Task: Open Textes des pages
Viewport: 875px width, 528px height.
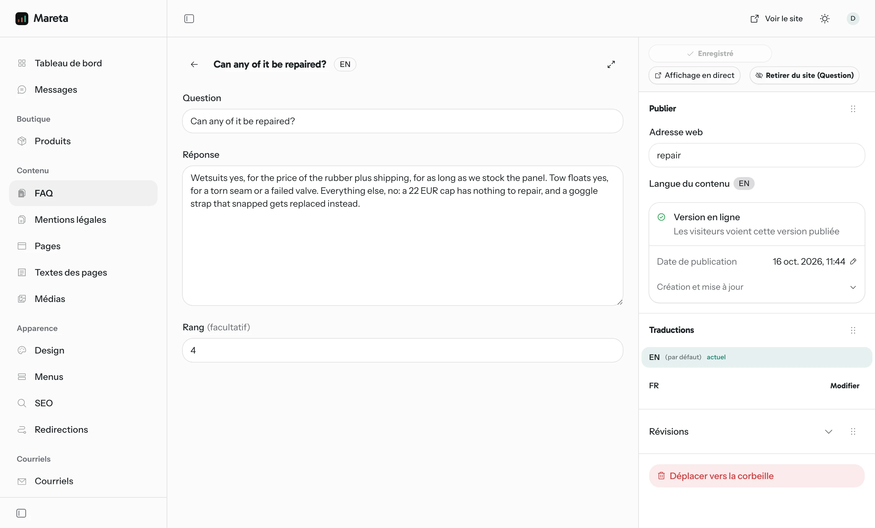Action: [83, 272]
